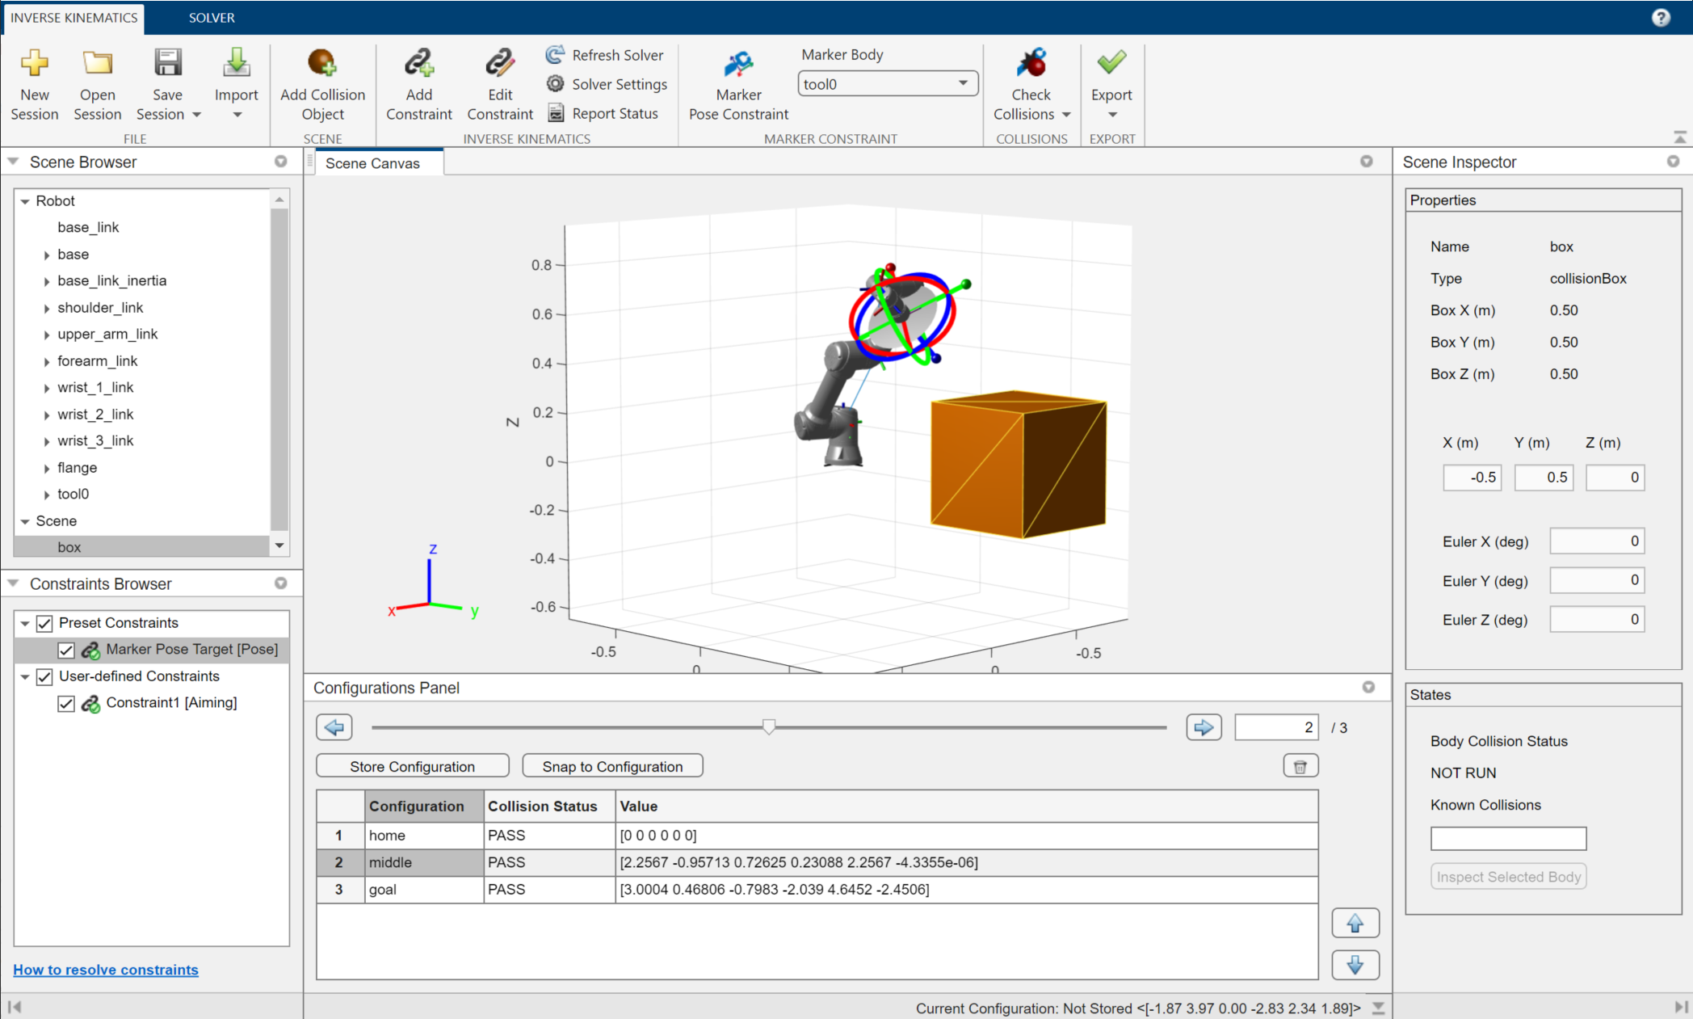Screen dimensions: 1693x1019
Task: Drag the Configurations Panel slider
Action: click(x=769, y=726)
